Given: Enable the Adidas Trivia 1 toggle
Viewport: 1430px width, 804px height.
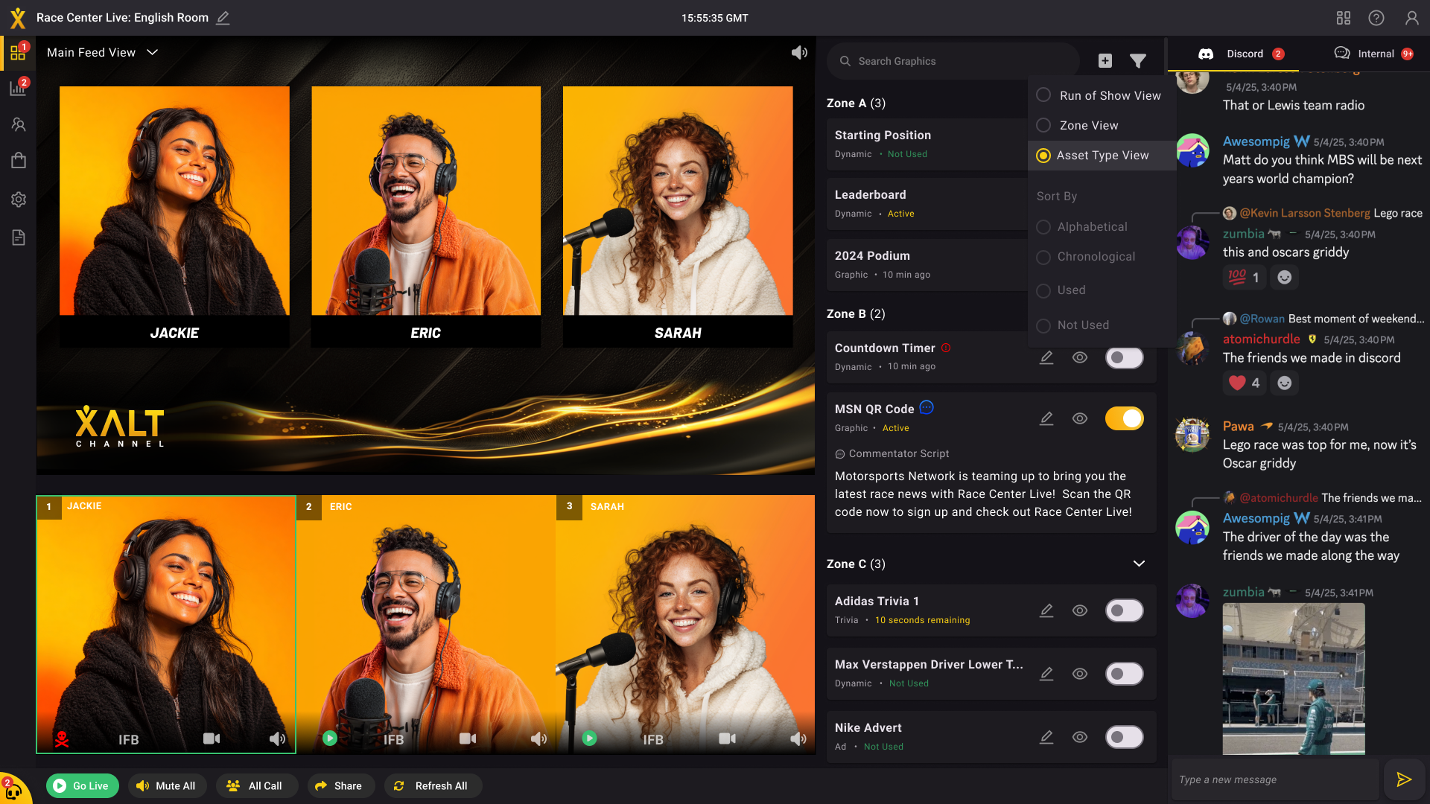Looking at the screenshot, I should coord(1124,610).
